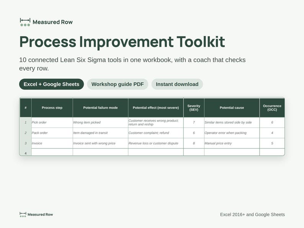This screenshot has width=304, height=228.
Task: Select the Revenue loss or customer dispute cell
Action: tap(156, 143)
